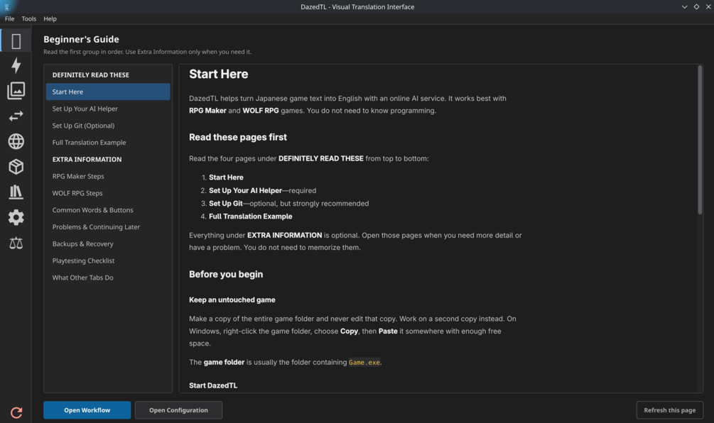The width and height of the screenshot is (714, 423).
Task: Open the gear settings sidebar tab
Action: 16,217
